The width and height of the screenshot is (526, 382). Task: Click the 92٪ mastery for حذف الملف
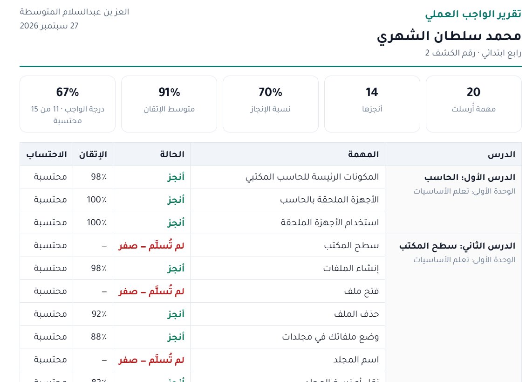pyautogui.click(x=99, y=314)
